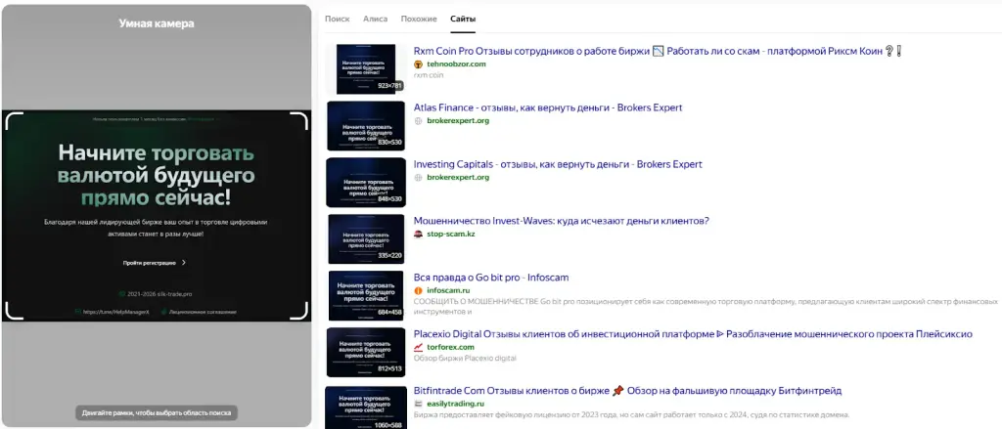1002x429 pixels.
Task: Open Investing Capitals thumbnail 848×530
Action: (366, 183)
